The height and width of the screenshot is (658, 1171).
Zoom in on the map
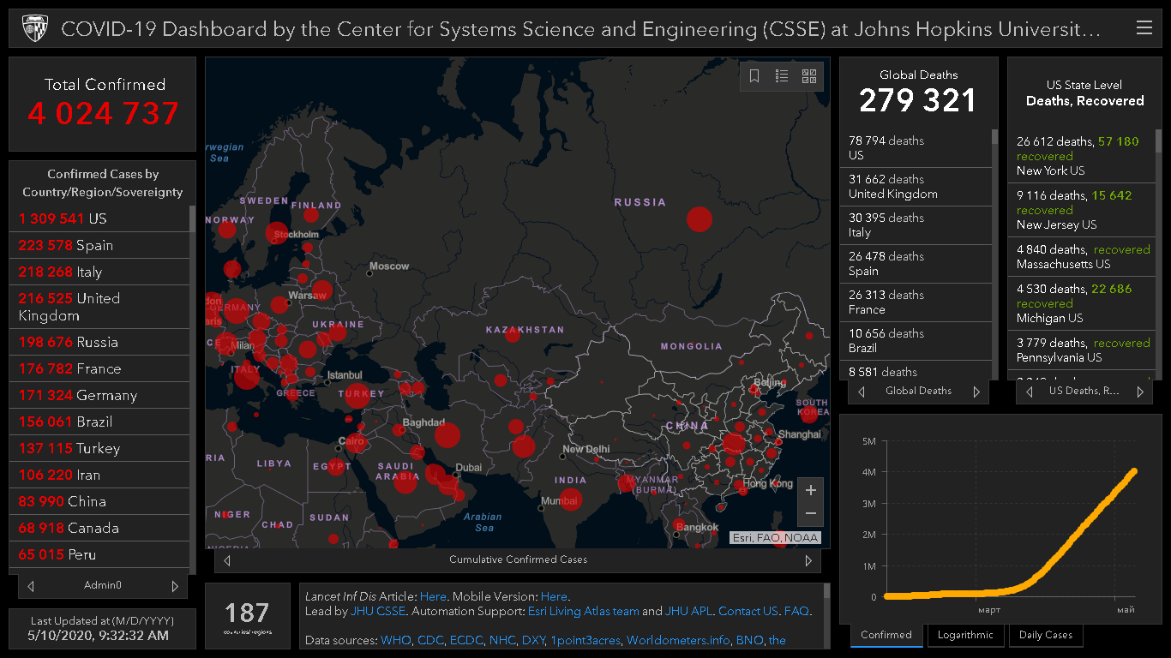[810, 491]
